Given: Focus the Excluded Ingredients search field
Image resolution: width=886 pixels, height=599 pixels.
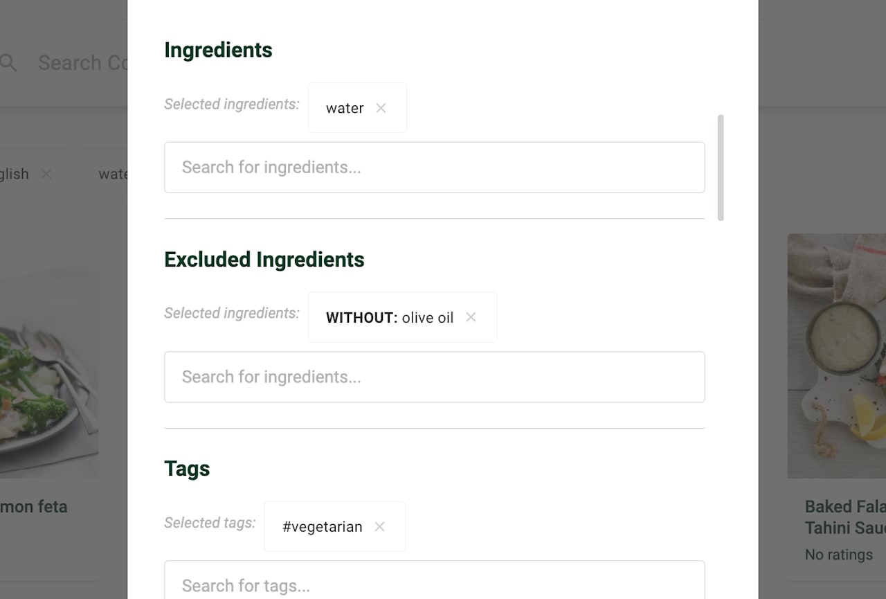Looking at the screenshot, I should click(x=435, y=377).
